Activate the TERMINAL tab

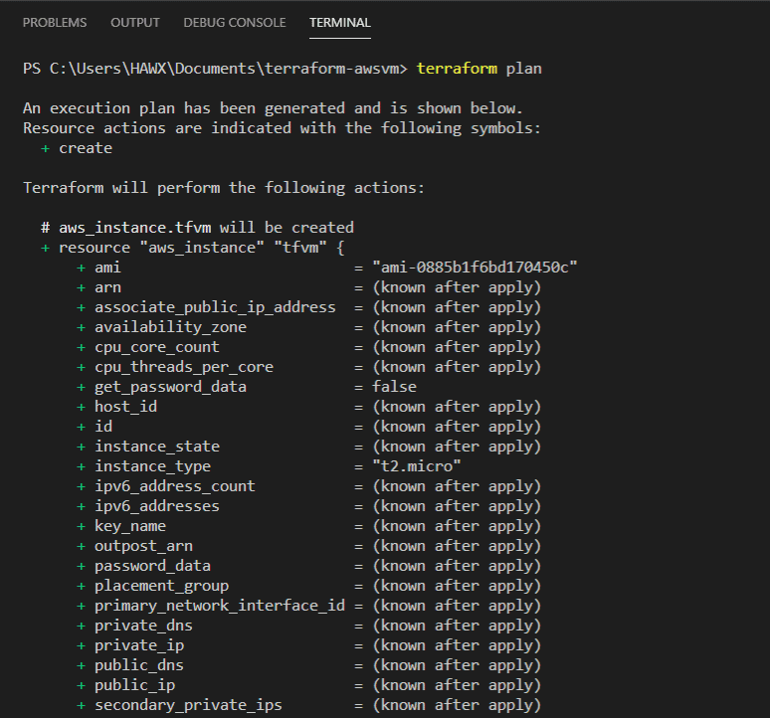click(x=340, y=23)
